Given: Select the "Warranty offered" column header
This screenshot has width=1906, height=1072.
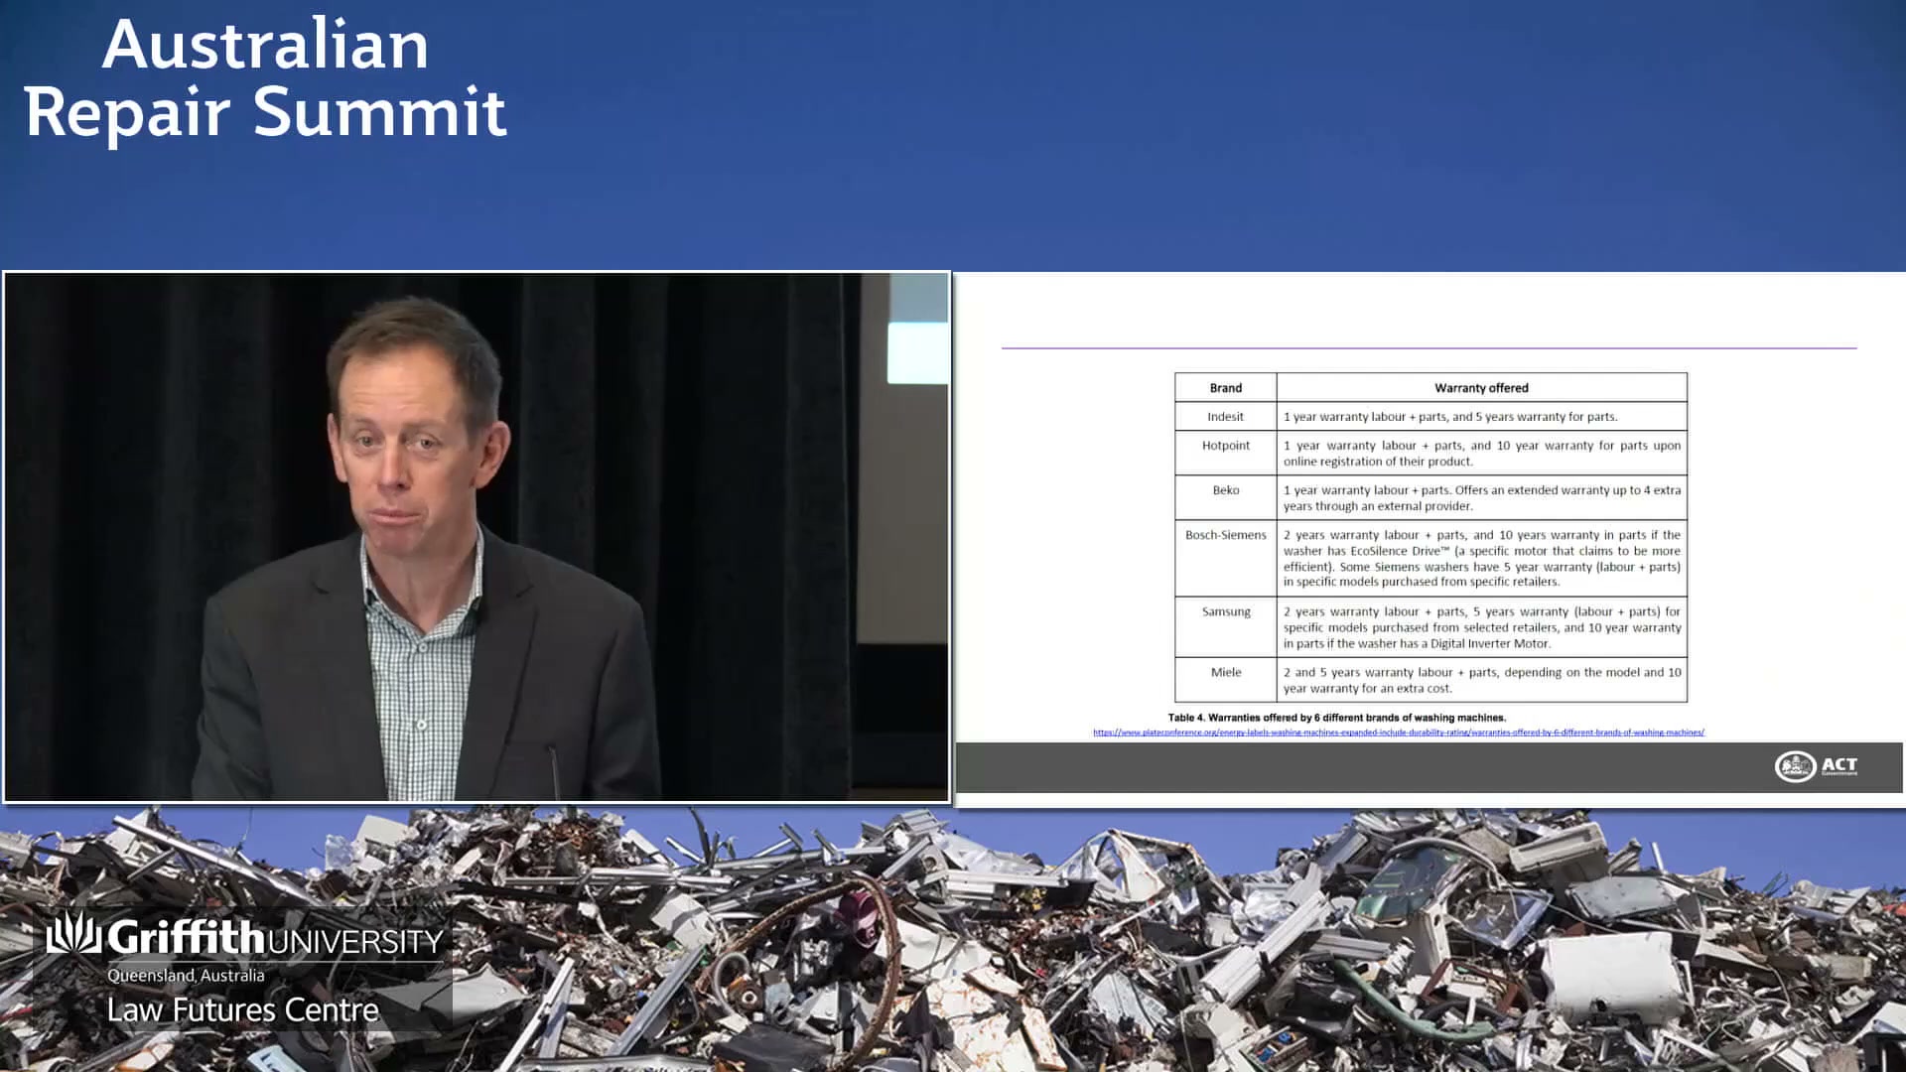Looking at the screenshot, I should click(x=1481, y=388).
